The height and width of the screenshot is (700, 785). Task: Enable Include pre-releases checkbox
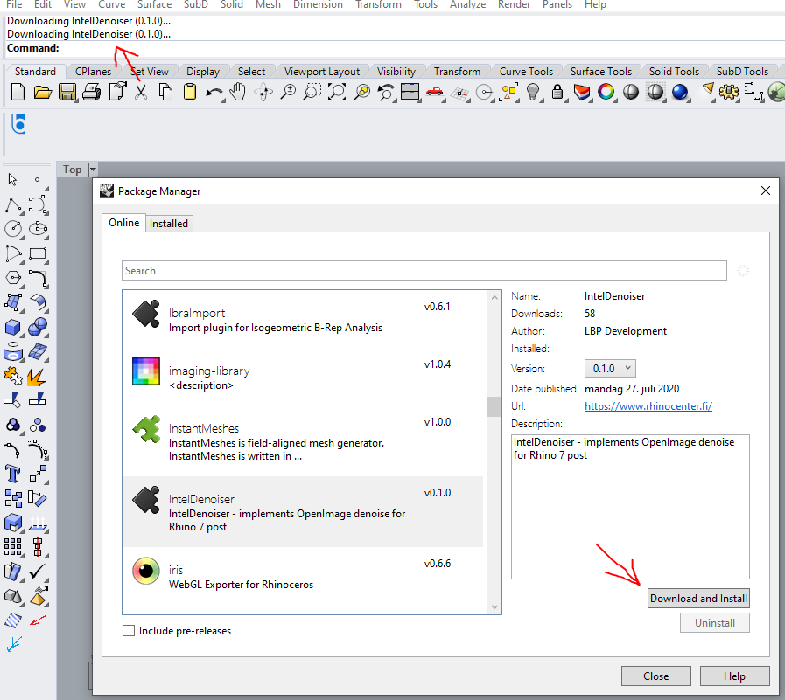129,630
